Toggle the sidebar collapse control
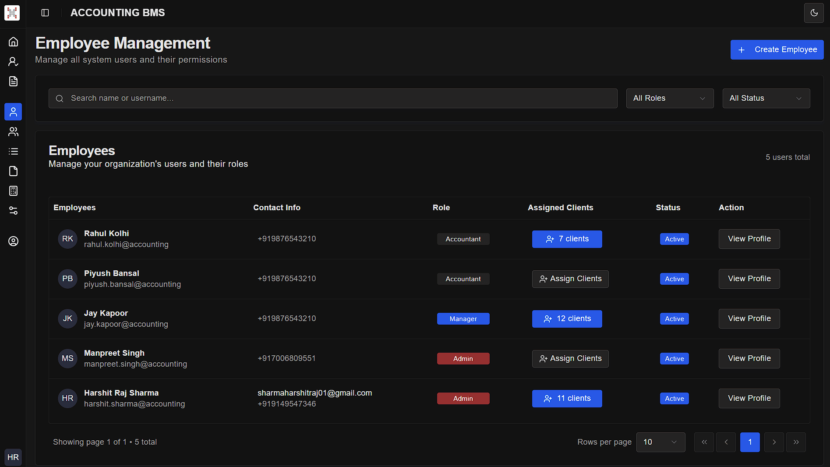This screenshot has width=830, height=467. [45, 13]
